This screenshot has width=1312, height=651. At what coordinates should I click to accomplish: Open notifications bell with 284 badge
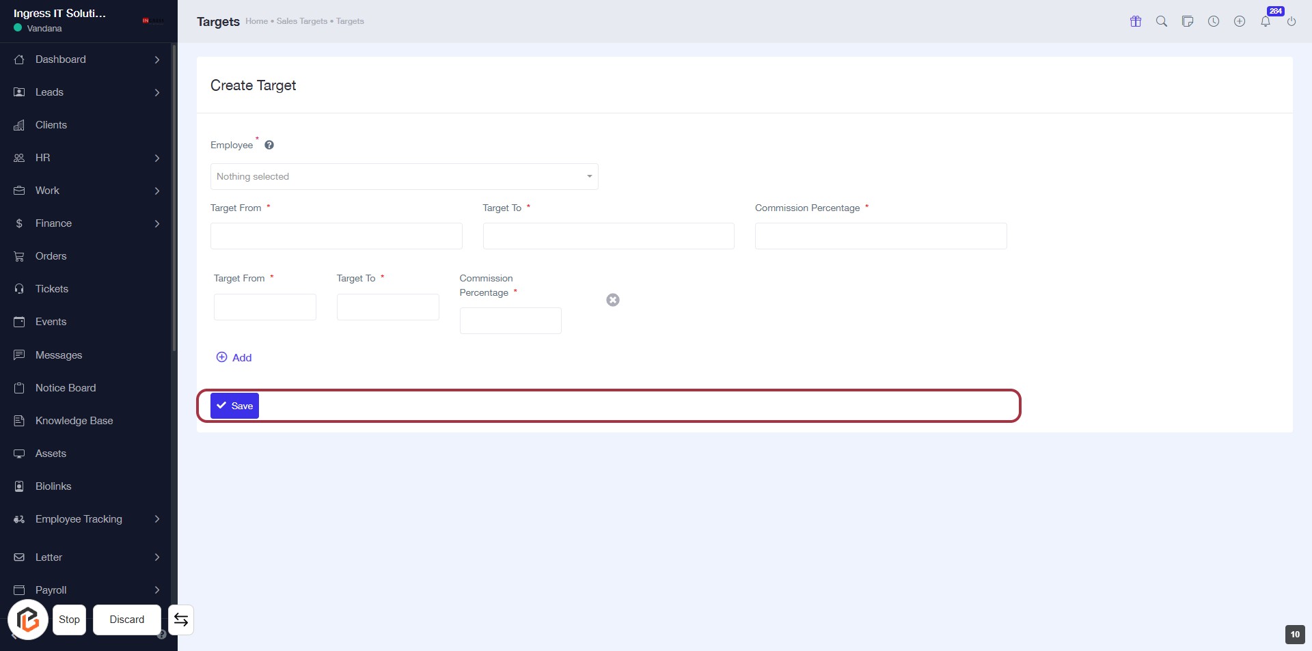pos(1266,21)
